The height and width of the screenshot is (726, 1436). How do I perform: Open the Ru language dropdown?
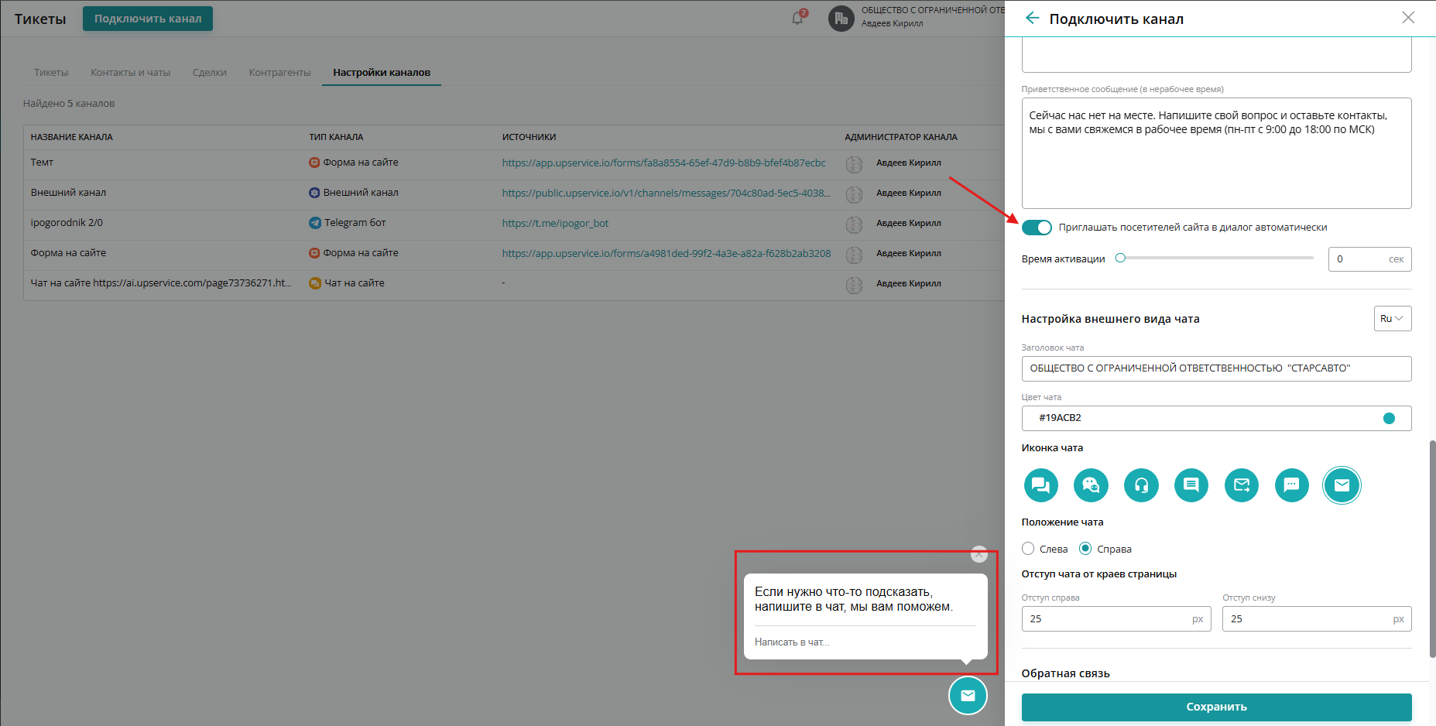coord(1393,319)
